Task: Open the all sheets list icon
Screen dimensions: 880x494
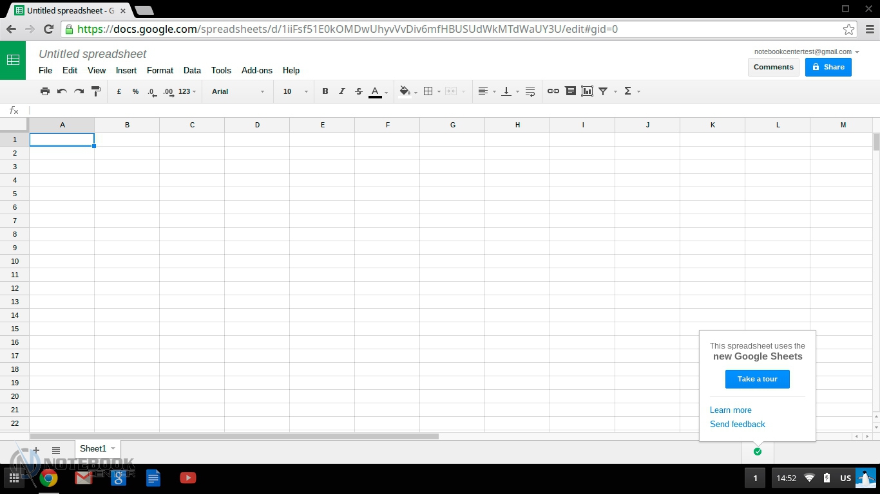Action: (56, 450)
